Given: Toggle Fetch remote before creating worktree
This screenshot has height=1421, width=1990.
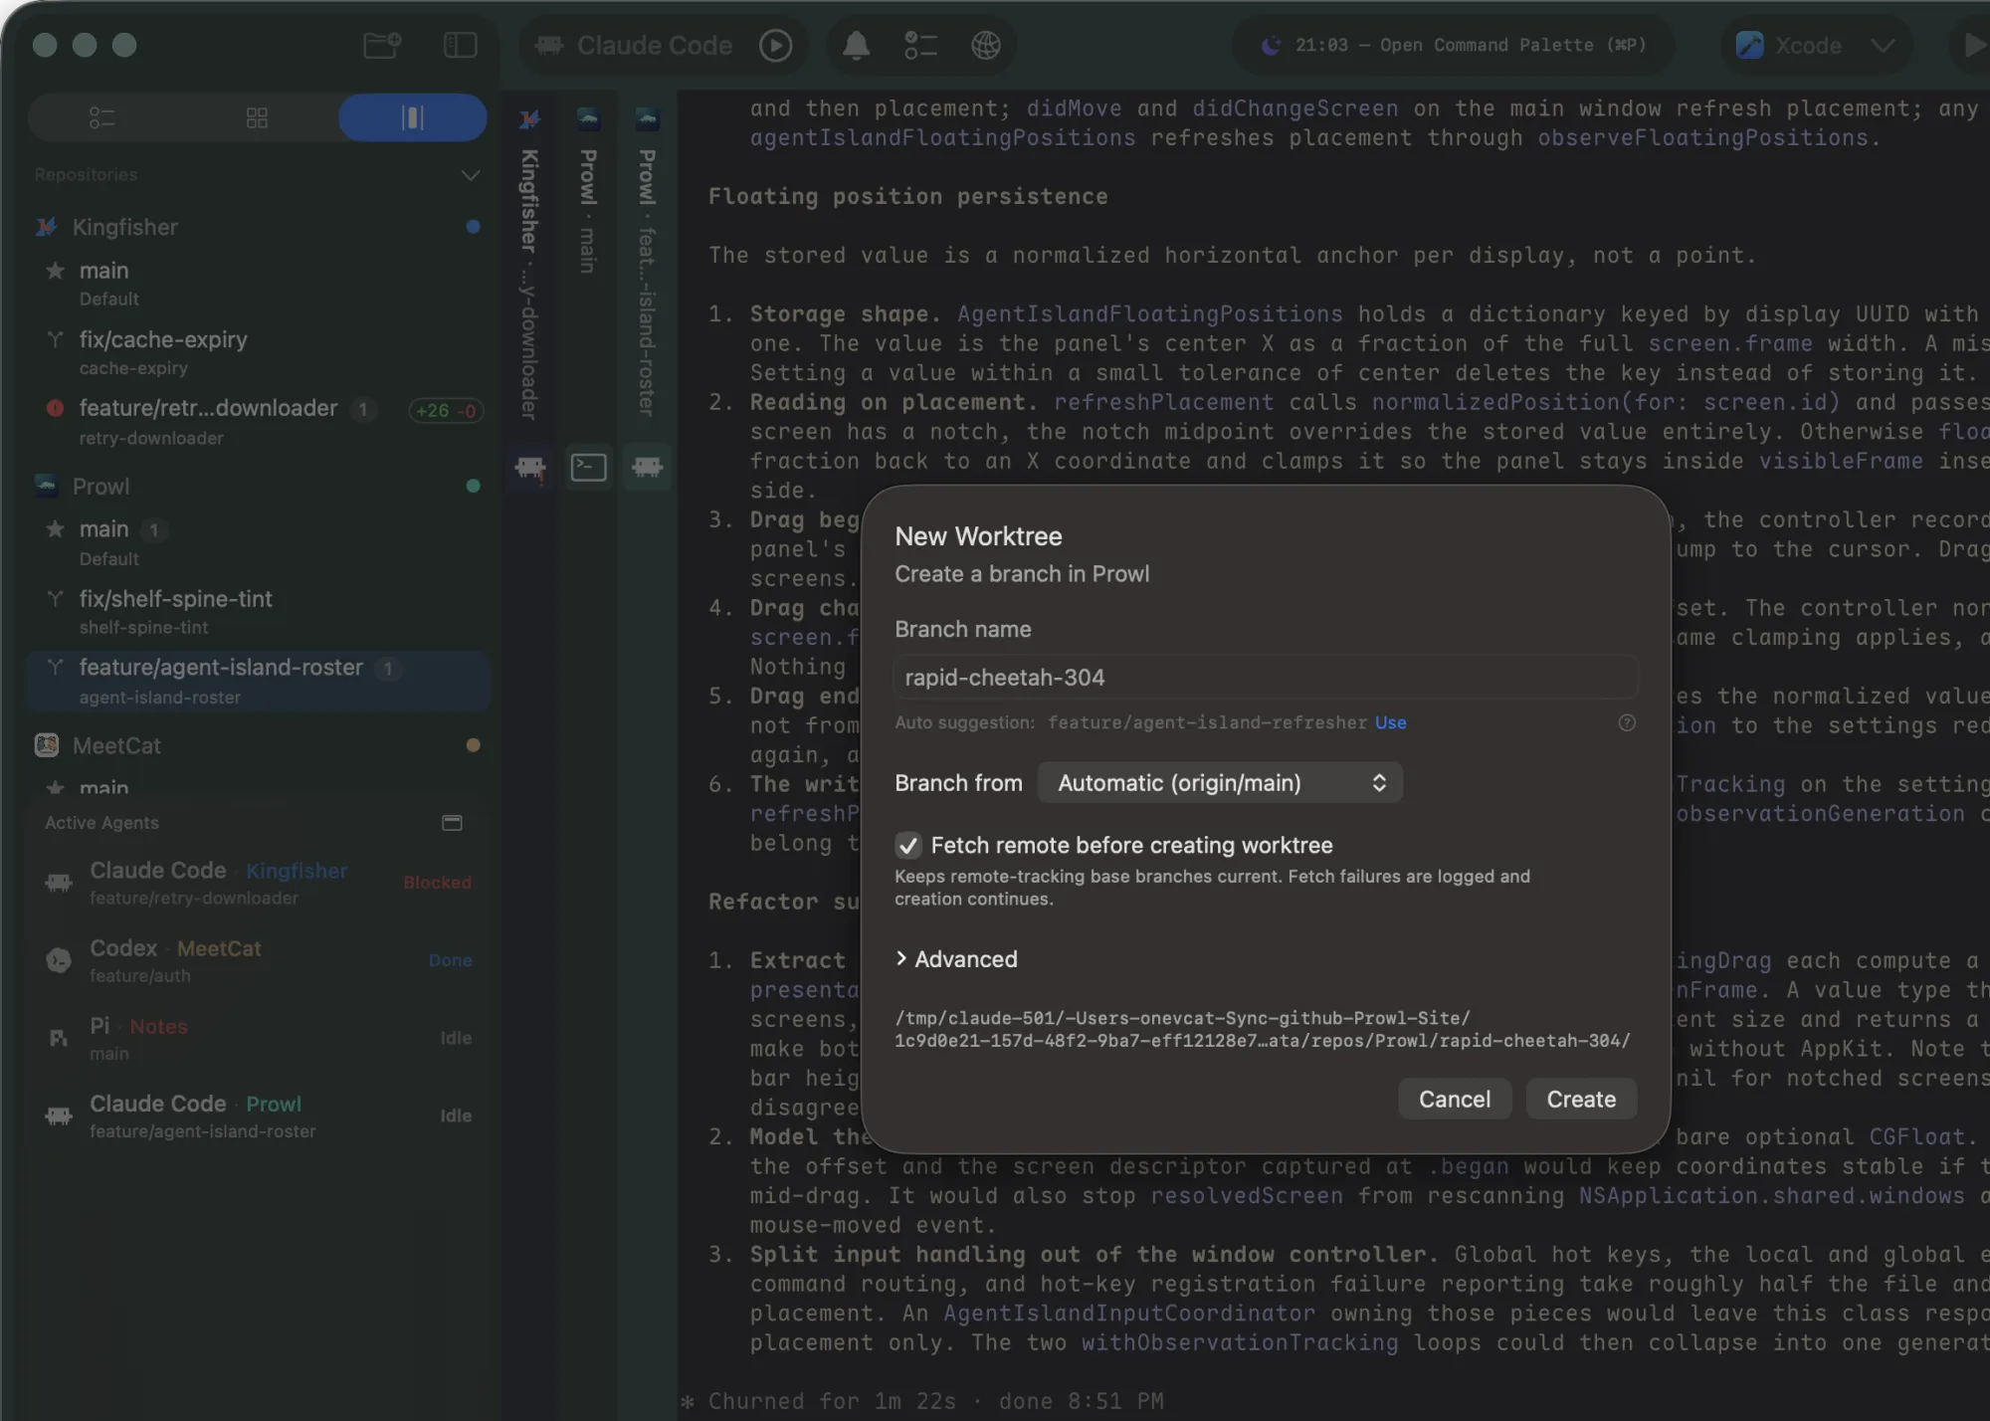Looking at the screenshot, I should coord(907,846).
